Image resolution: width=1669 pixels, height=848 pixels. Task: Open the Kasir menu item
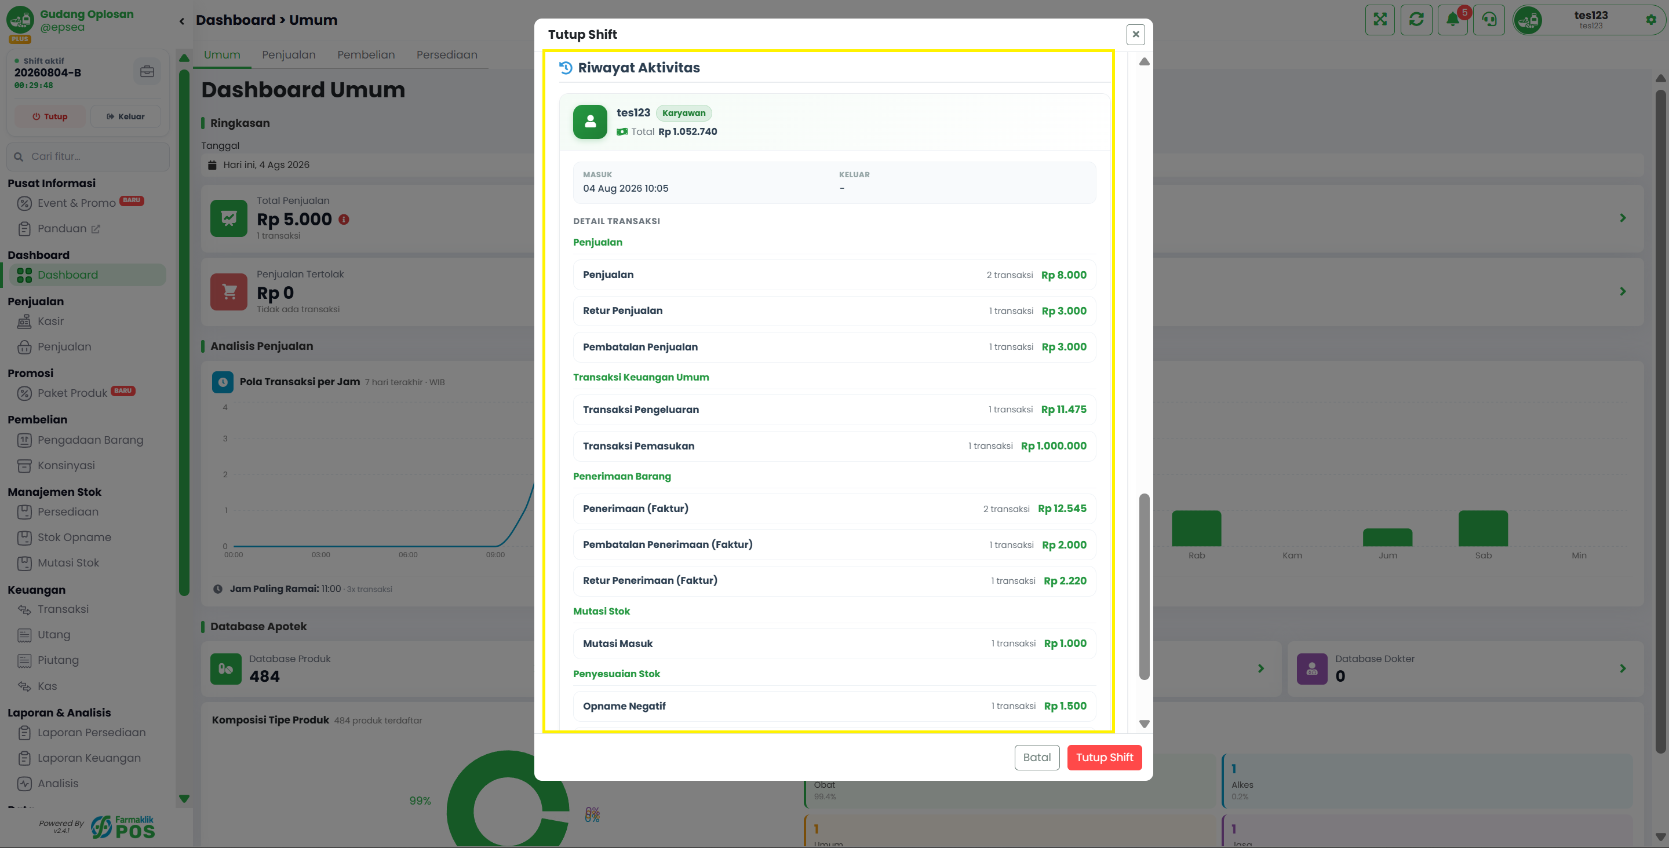coord(50,321)
